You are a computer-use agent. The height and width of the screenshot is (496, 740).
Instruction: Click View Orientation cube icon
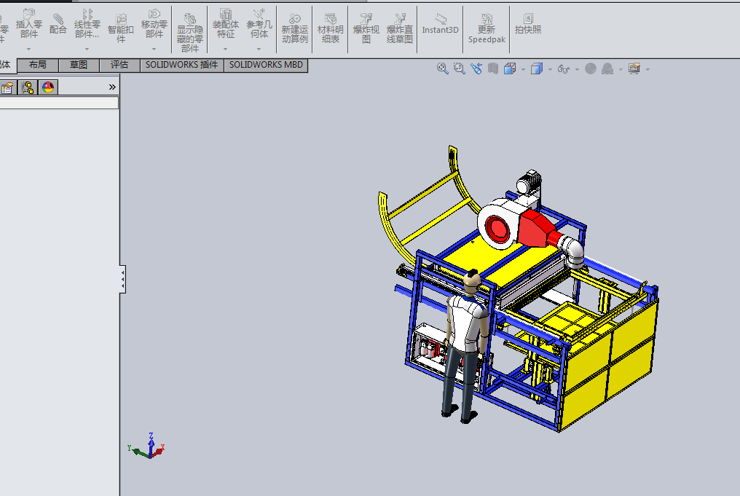[510, 69]
